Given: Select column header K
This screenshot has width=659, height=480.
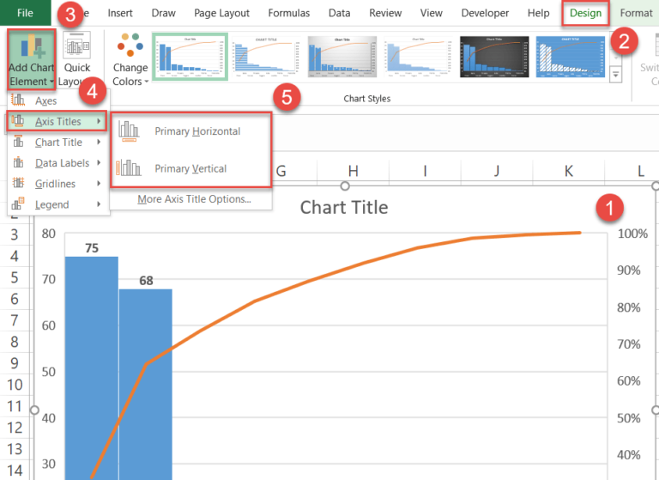Looking at the screenshot, I should [x=569, y=171].
